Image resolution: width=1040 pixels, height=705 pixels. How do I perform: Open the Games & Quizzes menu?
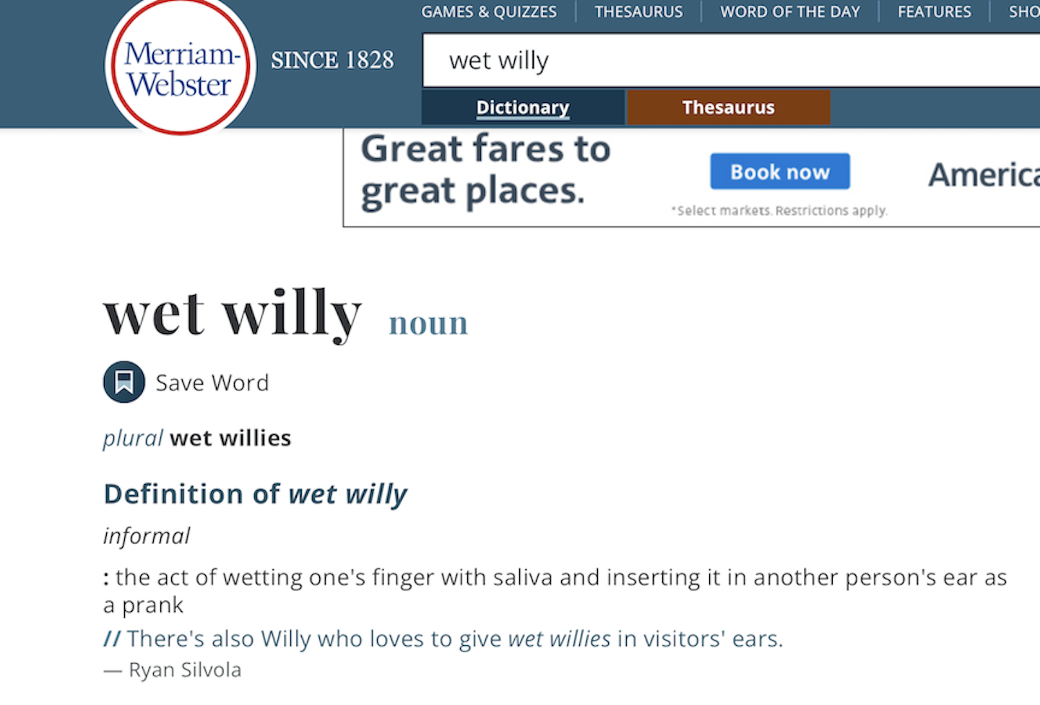click(x=489, y=12)
